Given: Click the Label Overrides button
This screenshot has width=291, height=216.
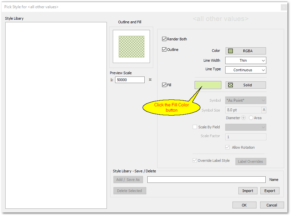Looking at the screenshot, I should 251,162.
